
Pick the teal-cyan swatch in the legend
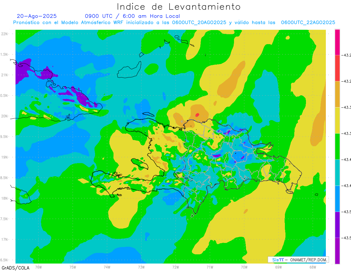pos(337,172)
